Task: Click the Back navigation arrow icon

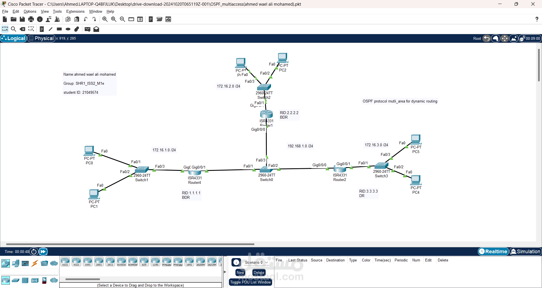Action: coord(486,38)
